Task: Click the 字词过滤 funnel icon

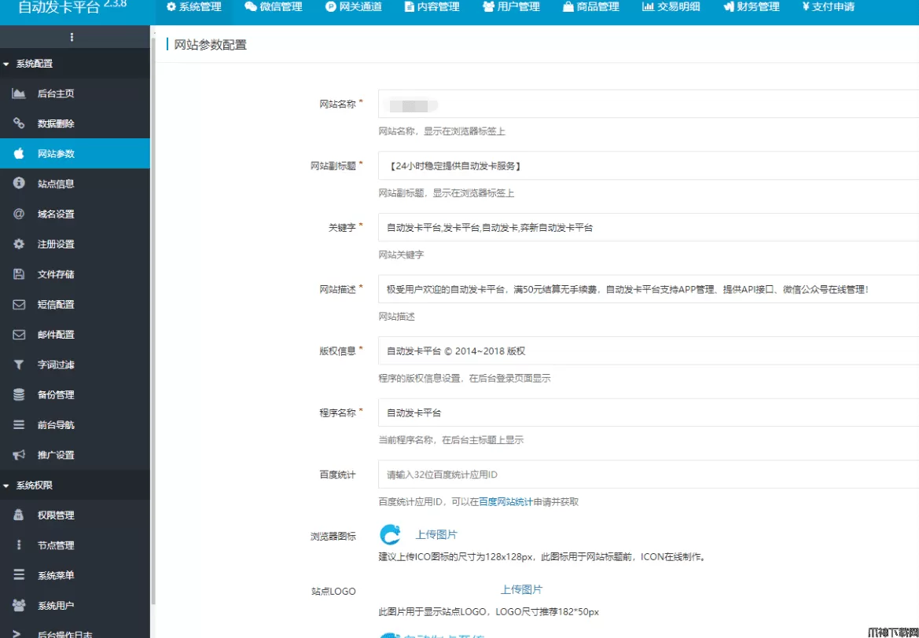Action: (19, 365)
